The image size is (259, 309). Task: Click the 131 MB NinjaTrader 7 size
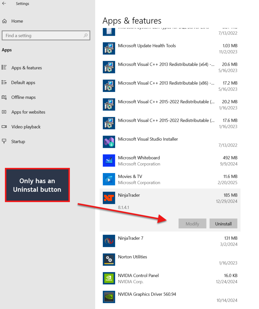[x=231, y=238]
